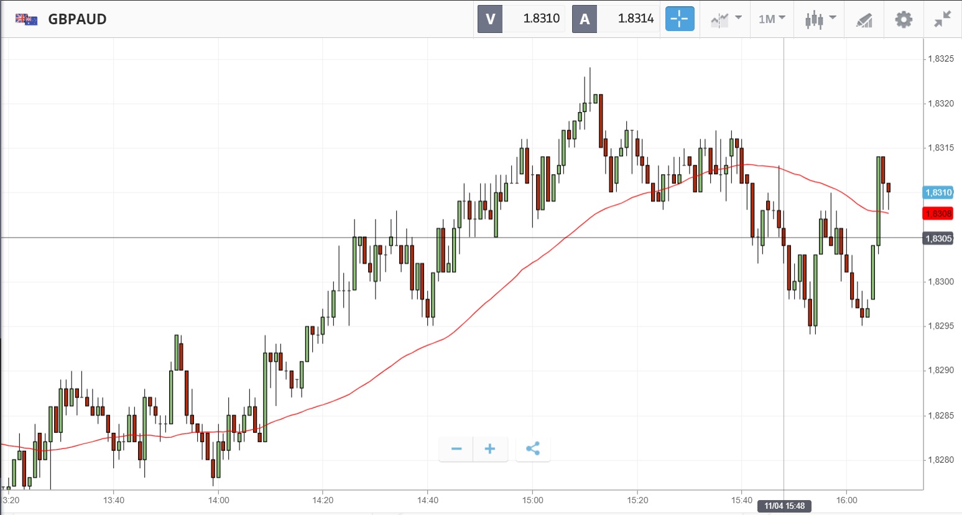Share the chart via share icon
This screenshot has height=515, width=962.
click(533, 448)
